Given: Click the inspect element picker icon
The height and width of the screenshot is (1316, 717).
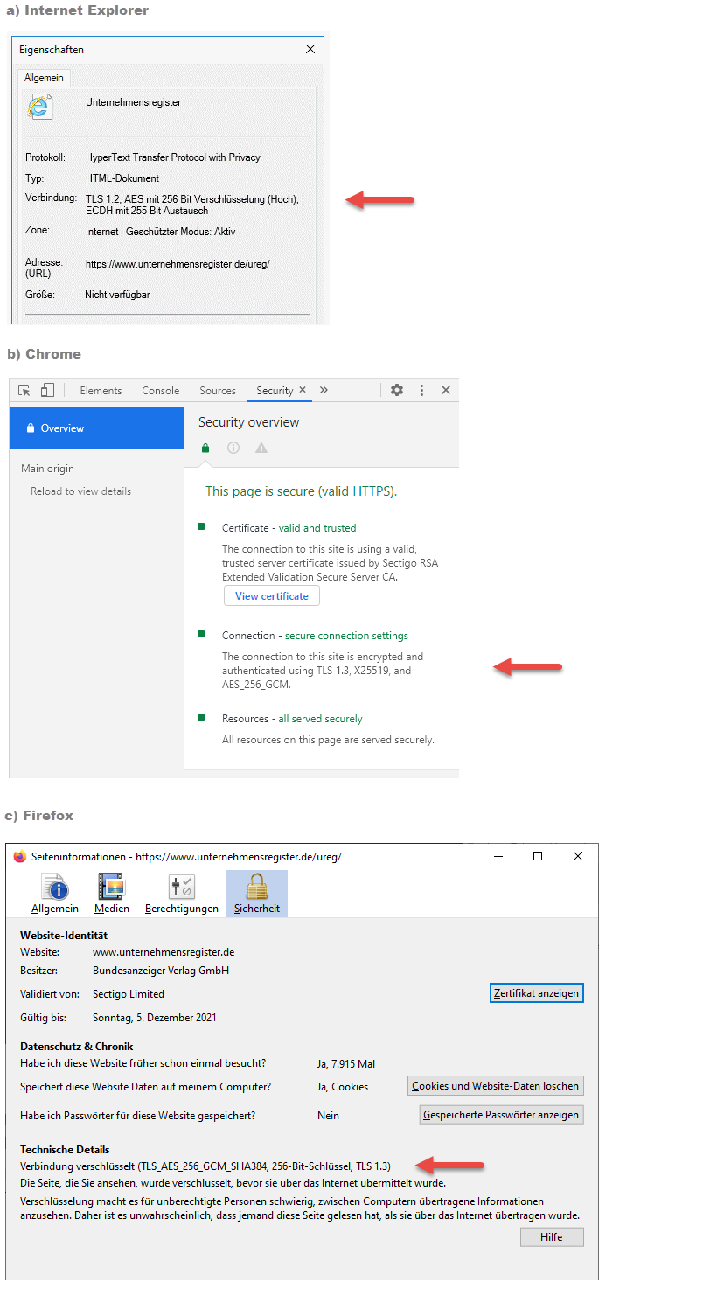Looking at the screenshot, I should point(24,390).
